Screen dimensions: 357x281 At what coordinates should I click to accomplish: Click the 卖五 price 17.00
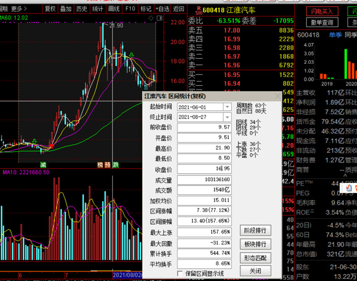click(x=232, y=30)
